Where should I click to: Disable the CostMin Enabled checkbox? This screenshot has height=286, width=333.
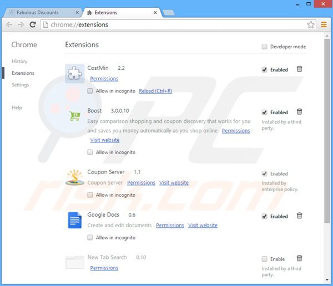tap(265, 70)
